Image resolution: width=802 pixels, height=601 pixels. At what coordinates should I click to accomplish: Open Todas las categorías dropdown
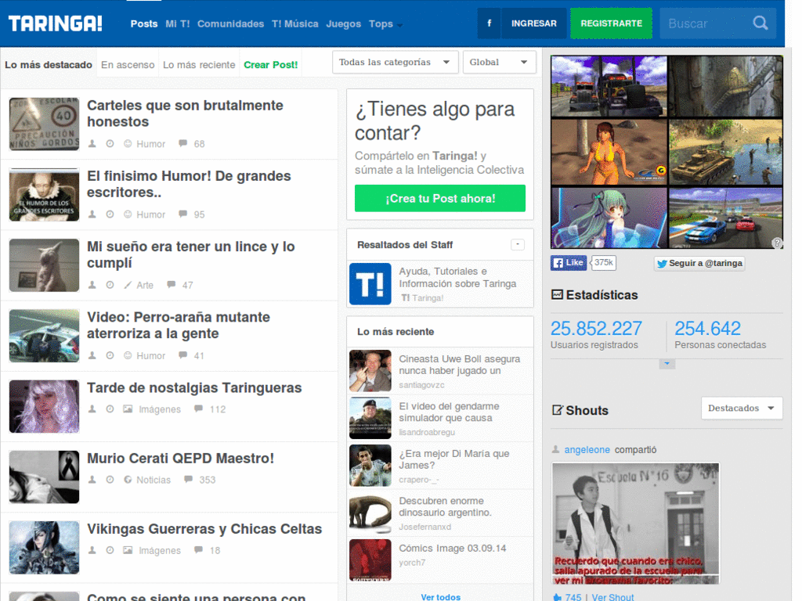pyautogui.click(x=395, y=62)
